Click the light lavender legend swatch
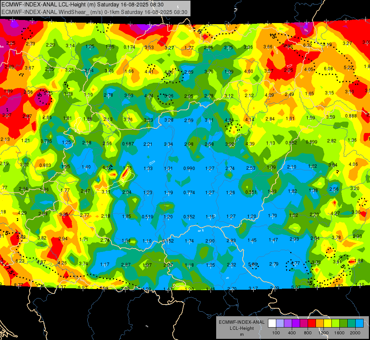 coord(280,323)
